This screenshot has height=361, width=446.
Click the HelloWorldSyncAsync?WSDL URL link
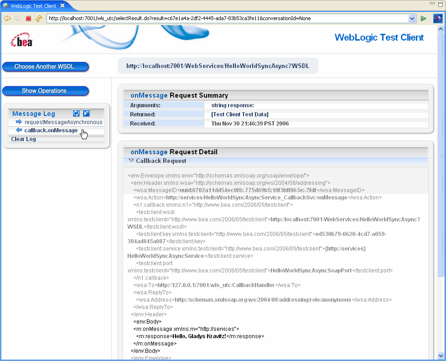pyautogui.click(x=218, y=66)
